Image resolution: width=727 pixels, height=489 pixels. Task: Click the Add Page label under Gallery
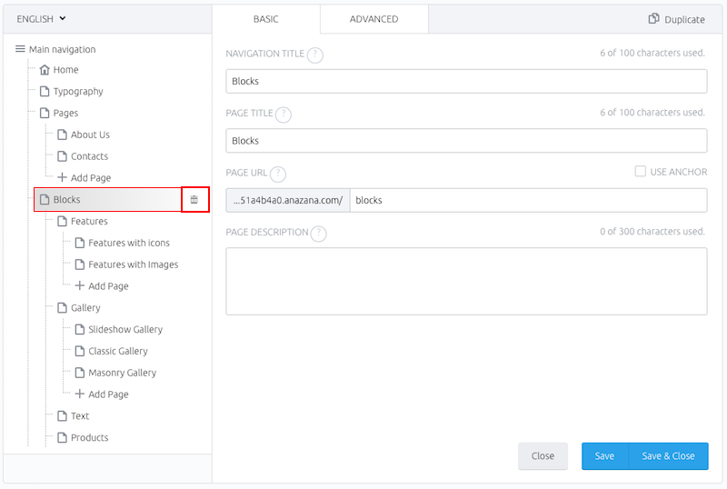point(108,394)
